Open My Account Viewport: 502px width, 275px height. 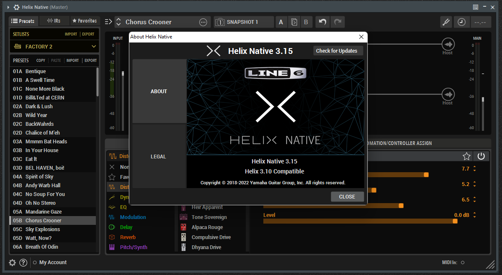pyautogui.click(x=53, y=262)
